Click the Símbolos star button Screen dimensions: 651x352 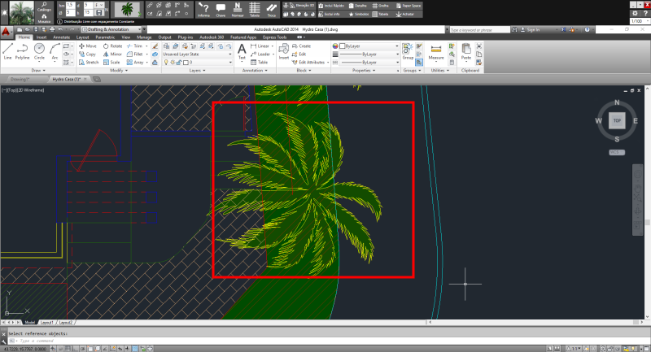(359, 14)
